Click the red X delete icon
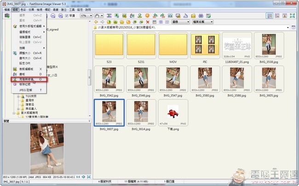Screen dimensions: 299x186 (x=148, y=22)
